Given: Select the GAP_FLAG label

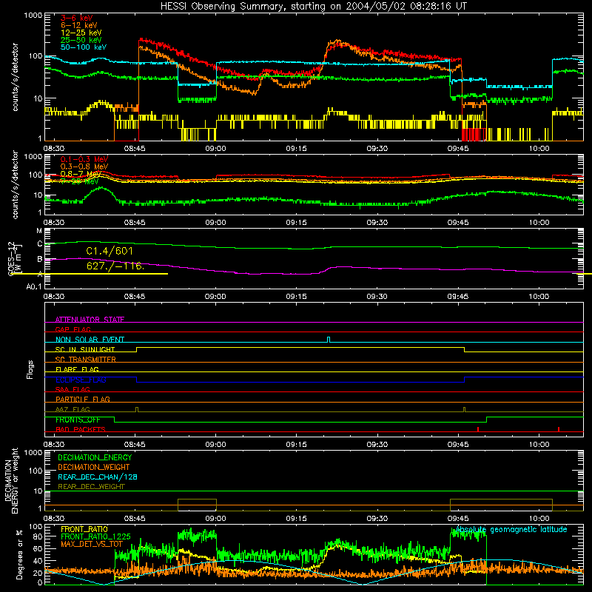Looking at the screenshot, I should 73,329.
